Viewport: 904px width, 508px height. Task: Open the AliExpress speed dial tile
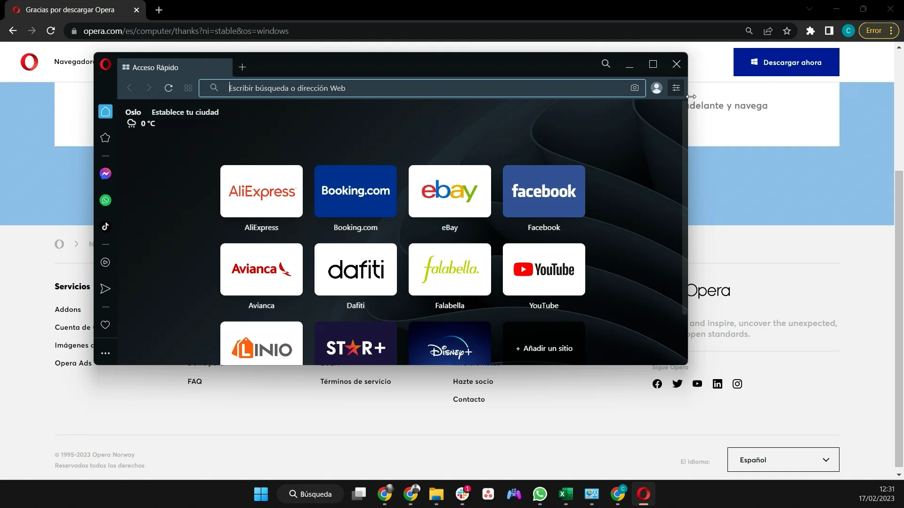click(261, 191)
